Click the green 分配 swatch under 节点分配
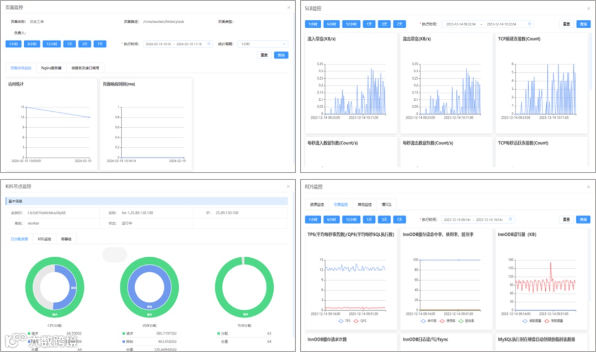The width and height of the screenshot is (596, 352). [219, 333]
